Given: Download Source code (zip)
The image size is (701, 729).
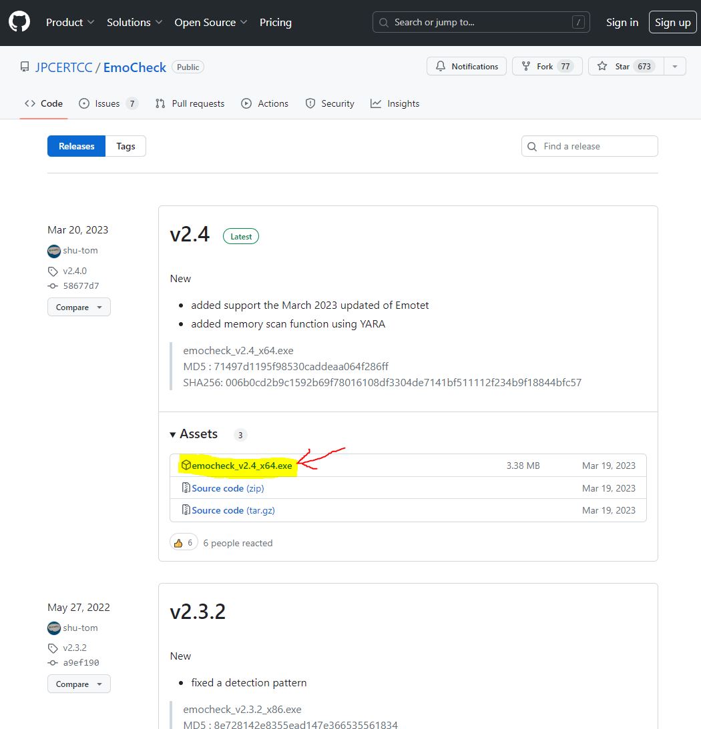Looking at the screenshot, I should (228, 488).
